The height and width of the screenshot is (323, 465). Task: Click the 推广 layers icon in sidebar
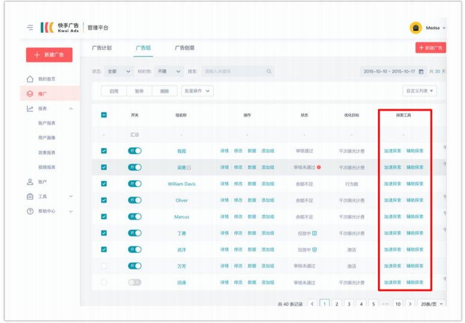(x=30, y=94)
